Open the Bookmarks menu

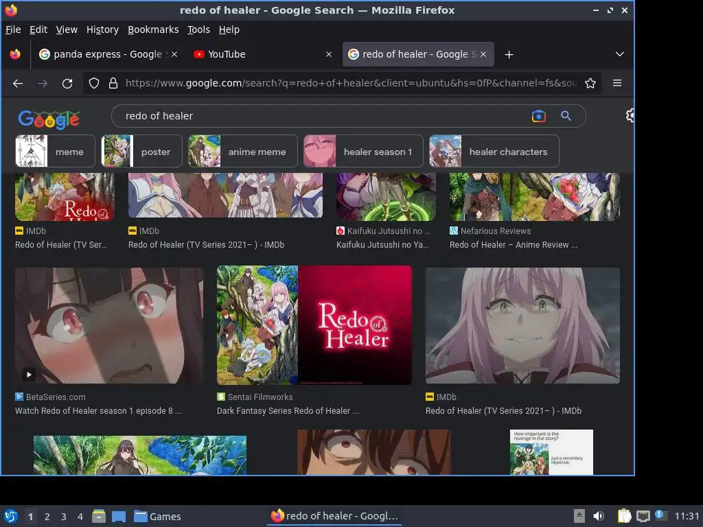(153, 30)
